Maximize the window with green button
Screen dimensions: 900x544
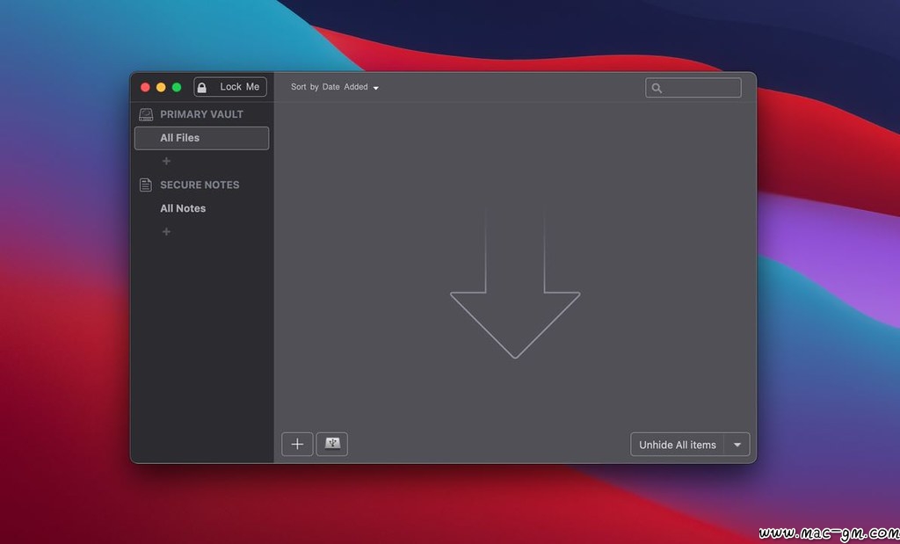[177, 87]
